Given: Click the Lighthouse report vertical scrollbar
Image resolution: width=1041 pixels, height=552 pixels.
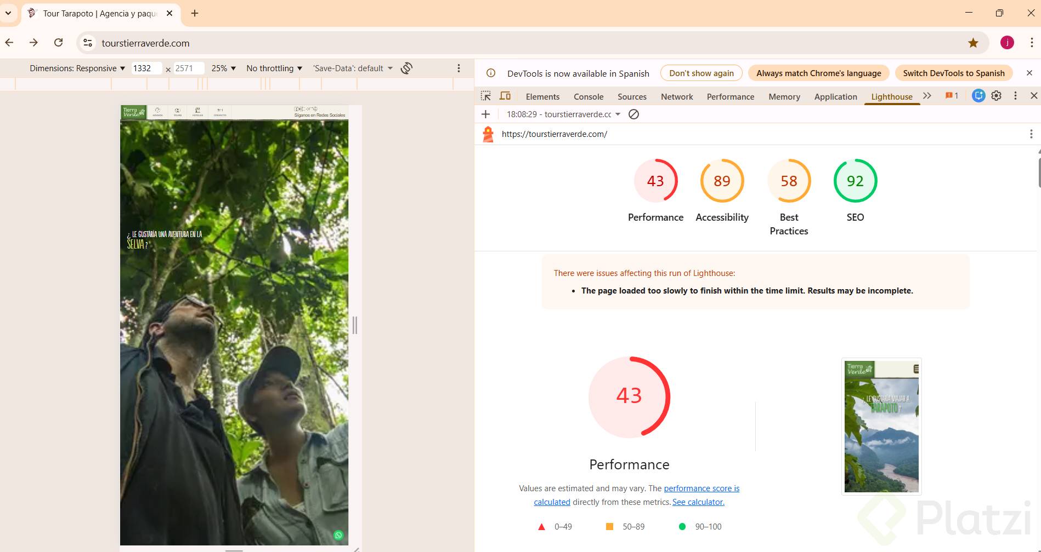Looking at the screenshot, I should tap(1039, 173).
